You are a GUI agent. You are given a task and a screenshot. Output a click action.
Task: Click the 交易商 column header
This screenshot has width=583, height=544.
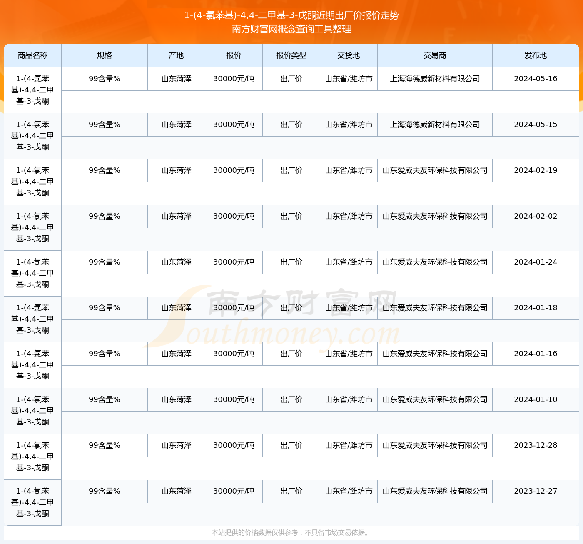(x=435, y=55)
